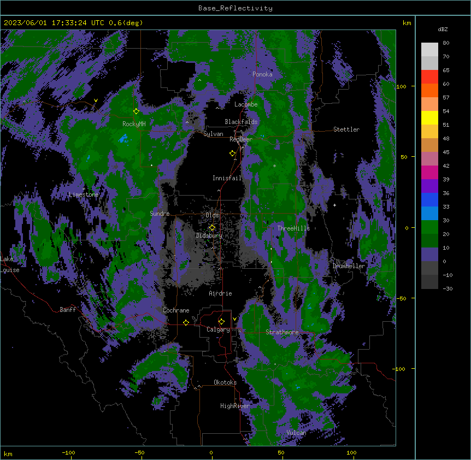Click the Strathmore city label
The height and width of the screenshot is (460, 471).
pos(282,332)
